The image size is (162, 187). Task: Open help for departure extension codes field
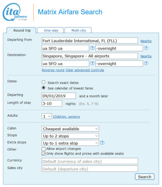tap(146, 48)
